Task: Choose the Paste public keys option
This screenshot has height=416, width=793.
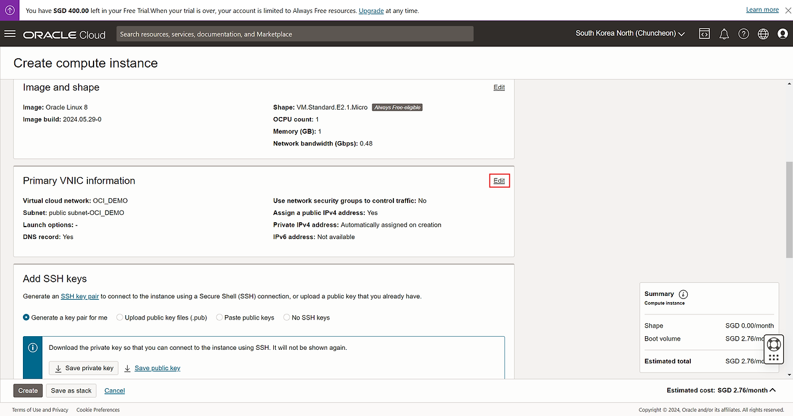Action: point(219,318)
